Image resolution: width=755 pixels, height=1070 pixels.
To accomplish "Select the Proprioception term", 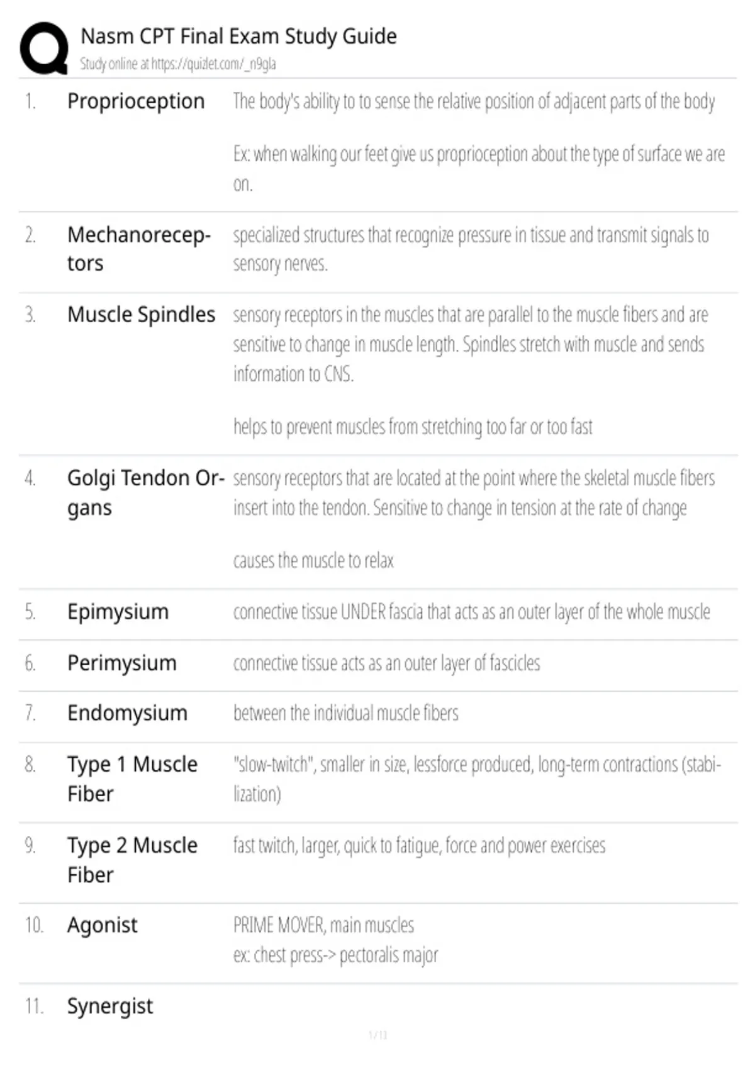I will (136, 101).
